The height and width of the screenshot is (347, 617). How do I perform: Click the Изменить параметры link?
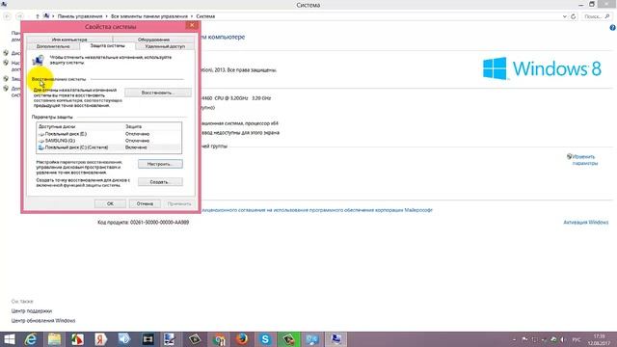(585, 160)
